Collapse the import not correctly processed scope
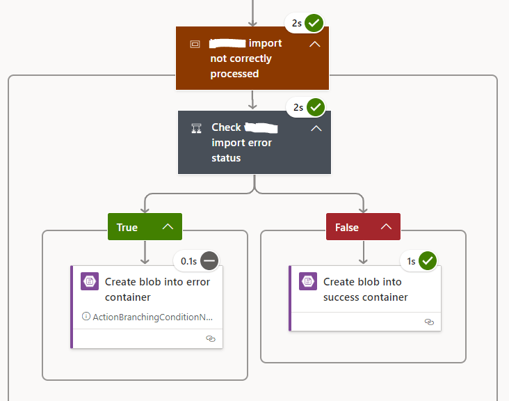This screenshot has width=509, height=401. click(314, 44)
